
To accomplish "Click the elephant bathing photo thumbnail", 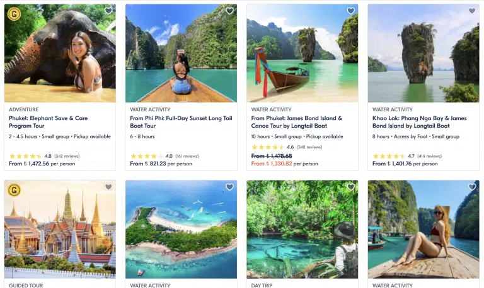I will [60, 53].
